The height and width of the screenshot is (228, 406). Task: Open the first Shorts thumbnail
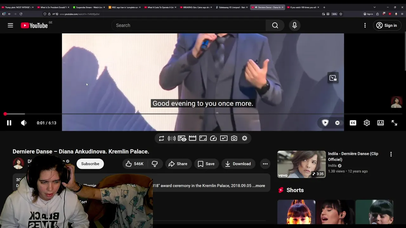pos(296,212)
